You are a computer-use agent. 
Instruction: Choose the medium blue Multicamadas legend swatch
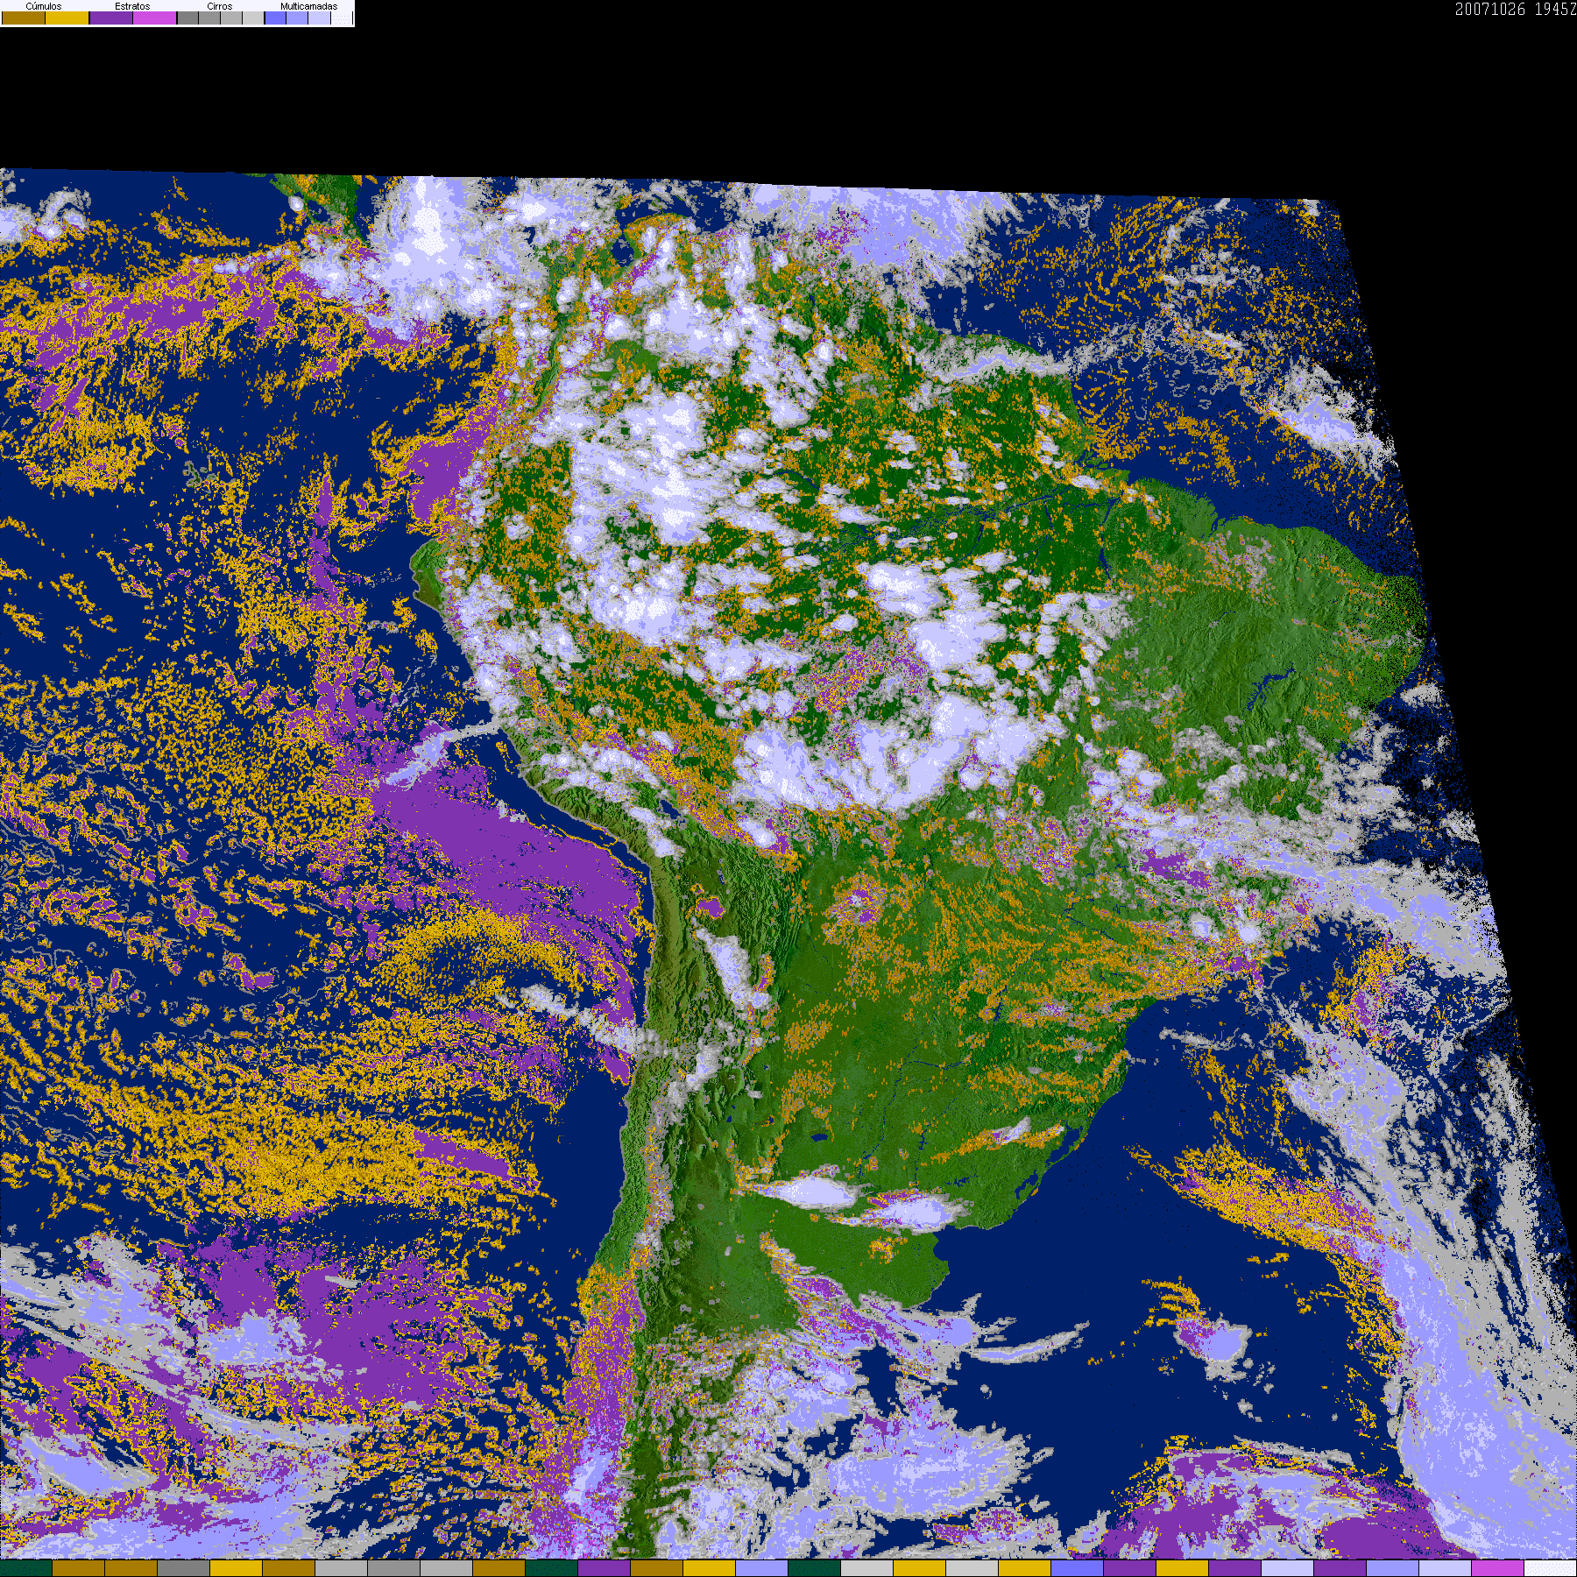coord(297,18)
